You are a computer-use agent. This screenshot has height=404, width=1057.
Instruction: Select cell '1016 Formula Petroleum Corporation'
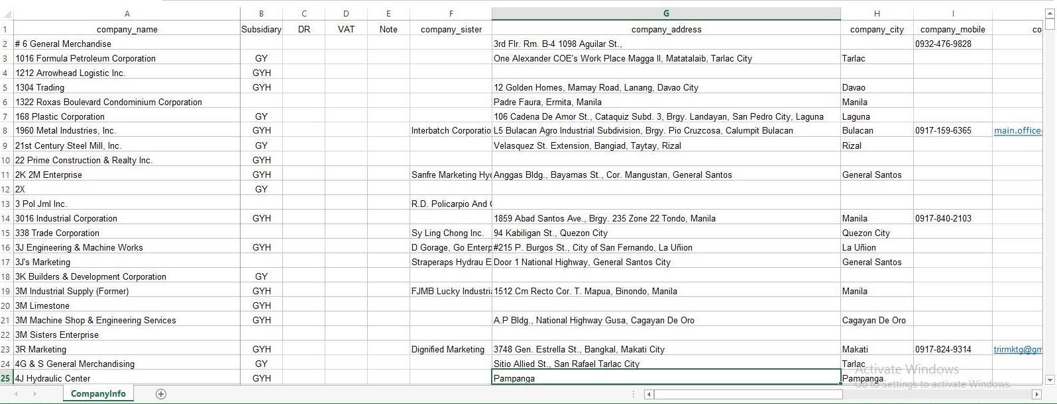127,58
